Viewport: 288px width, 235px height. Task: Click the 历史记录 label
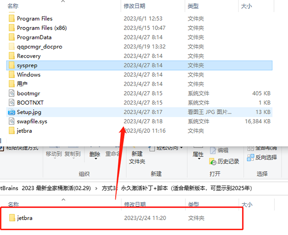point(228,162)
